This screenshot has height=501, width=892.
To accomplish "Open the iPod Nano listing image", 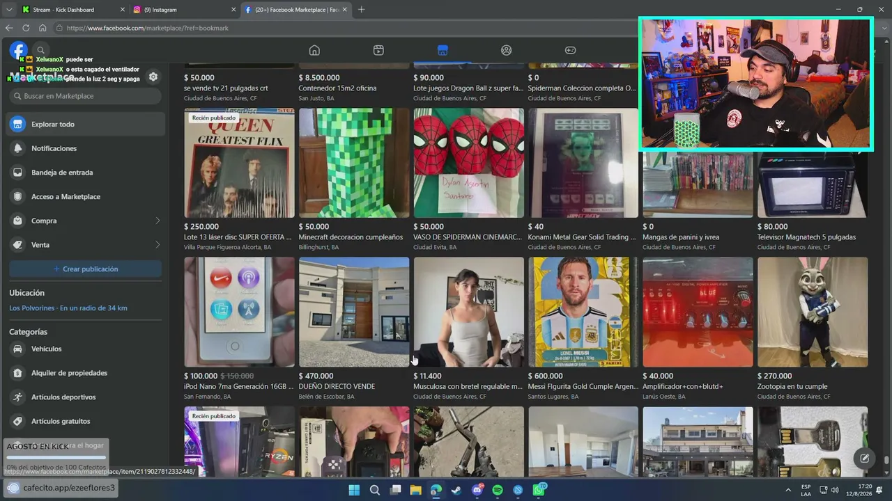I will (x=239, y=312).
